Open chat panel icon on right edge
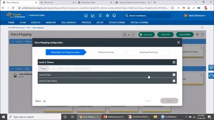214x120 pixels. pos(211,67)
